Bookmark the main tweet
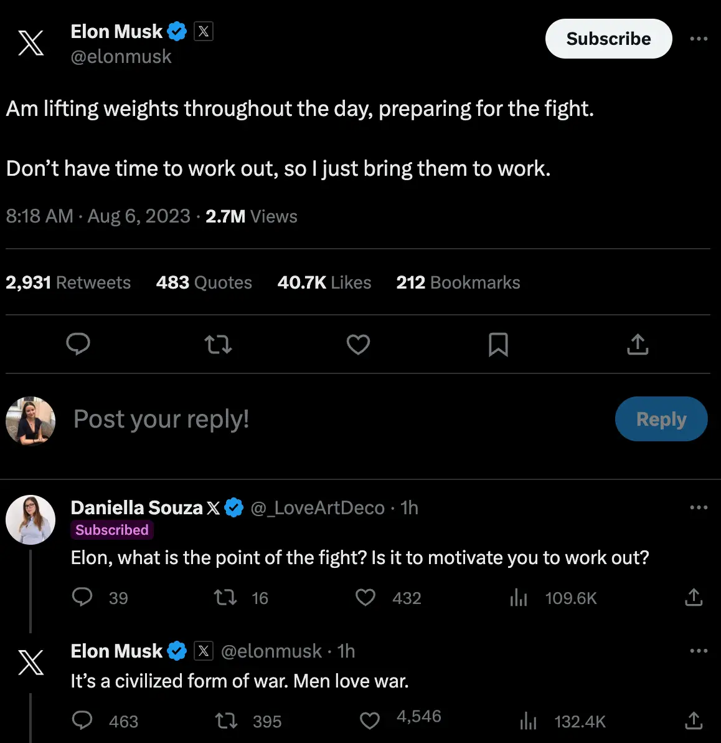 click(497, 345)
